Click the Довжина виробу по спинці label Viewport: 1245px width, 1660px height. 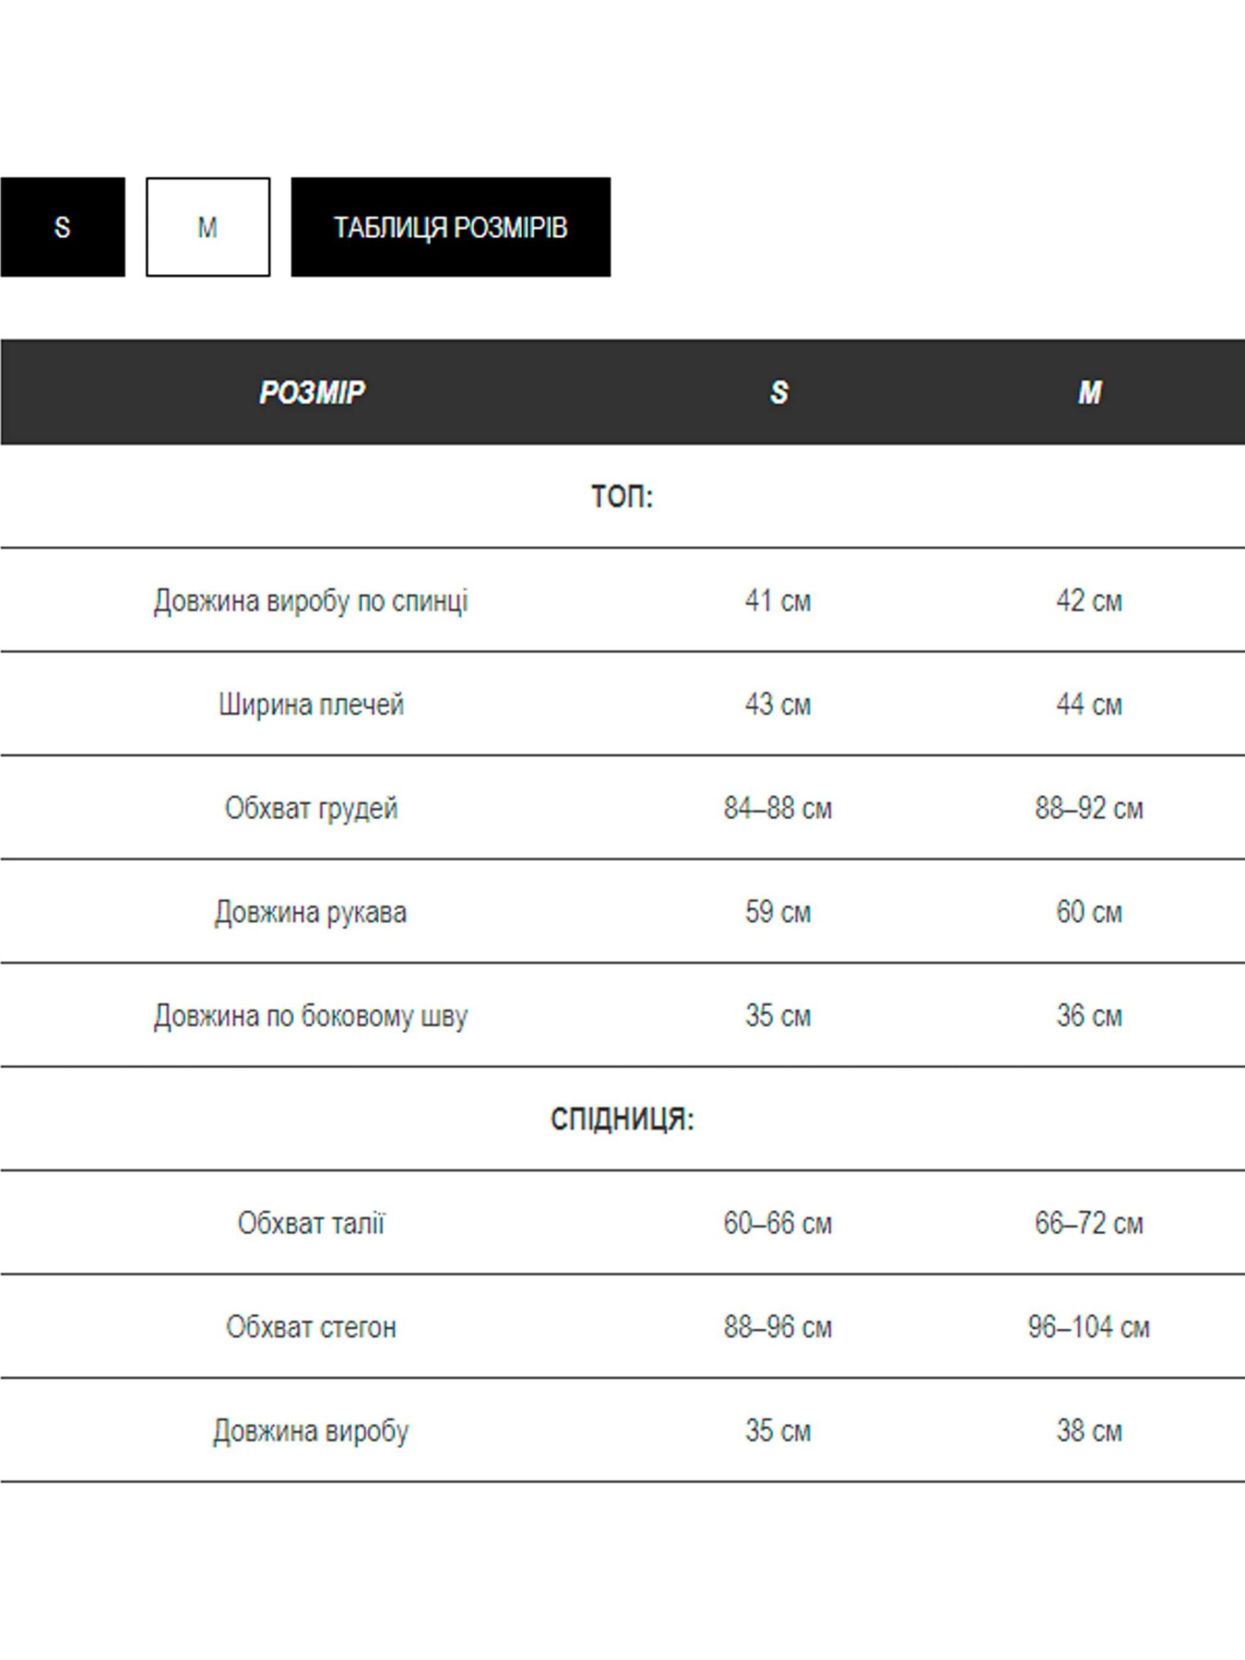[310, 600]
